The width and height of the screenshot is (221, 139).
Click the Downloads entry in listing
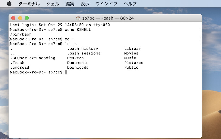pos(78,68)
